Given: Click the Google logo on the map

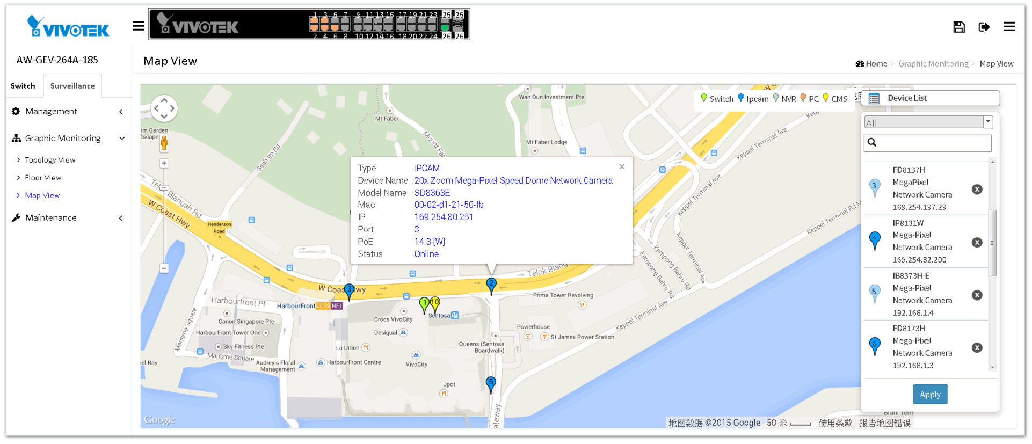Looking at the screenshot, I should [159, 420].
